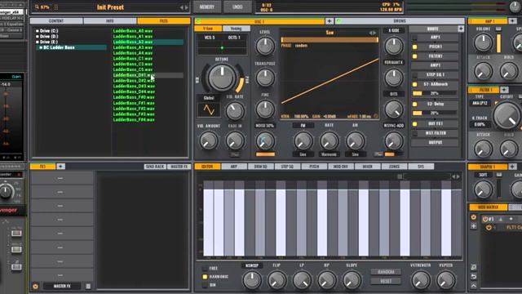Image resolution: width=522 pixels, height=294 pixels.
Task: Toggle OUT FX1 routing checkbox
Action: [x=415, y=124]
